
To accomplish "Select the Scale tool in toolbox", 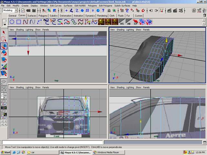I will pyautogui.click(x=4, y=60).
